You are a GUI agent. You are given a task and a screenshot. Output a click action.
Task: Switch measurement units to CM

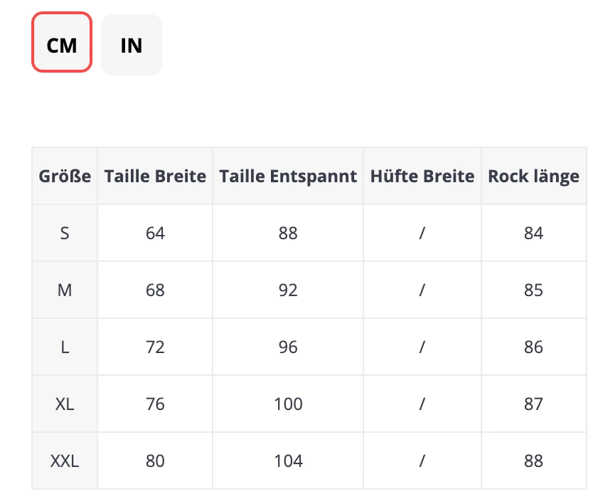coord(62,45)
